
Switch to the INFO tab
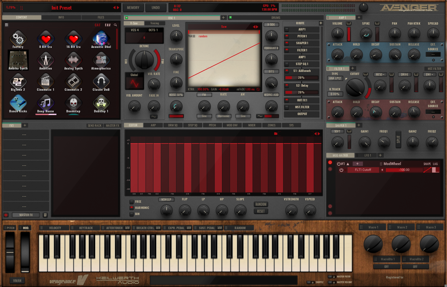[x=61, y=17]
